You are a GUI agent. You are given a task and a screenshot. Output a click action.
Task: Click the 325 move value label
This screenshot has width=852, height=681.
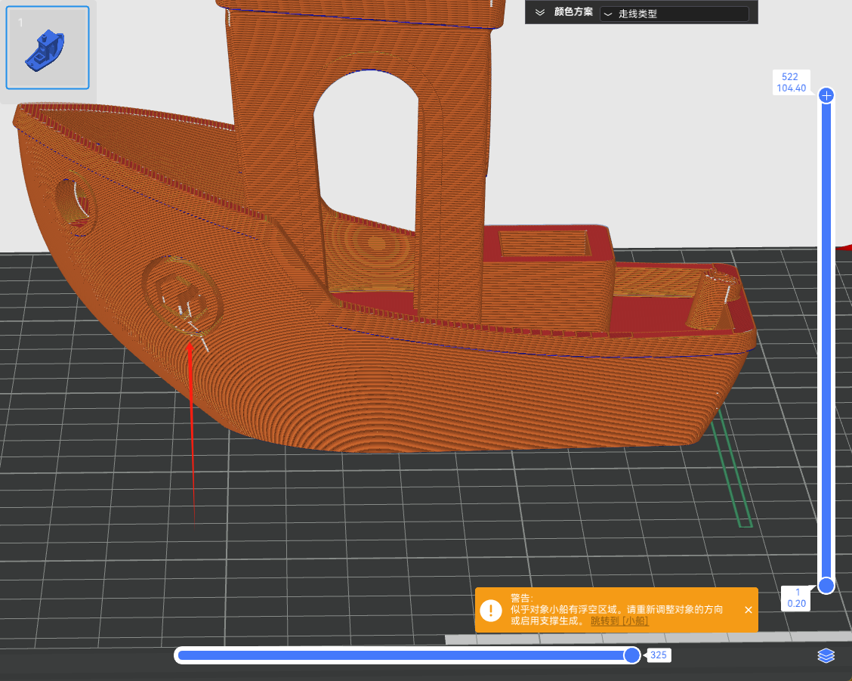click(659, 655)
